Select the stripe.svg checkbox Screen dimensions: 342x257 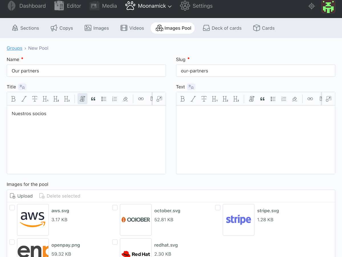218,207
